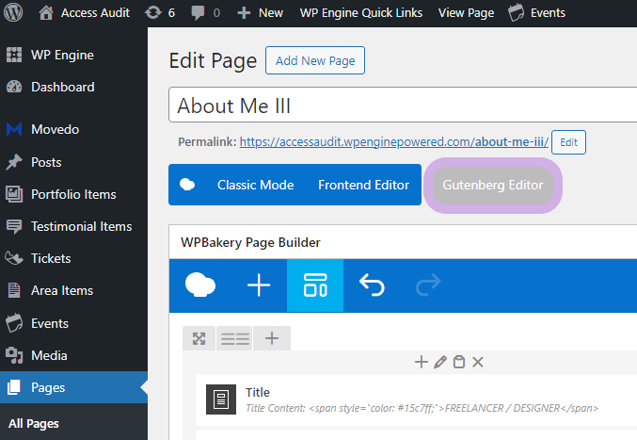Open the Access Audit site home link
This screenshot has height=440, width=637.
(x=84, y=12)
